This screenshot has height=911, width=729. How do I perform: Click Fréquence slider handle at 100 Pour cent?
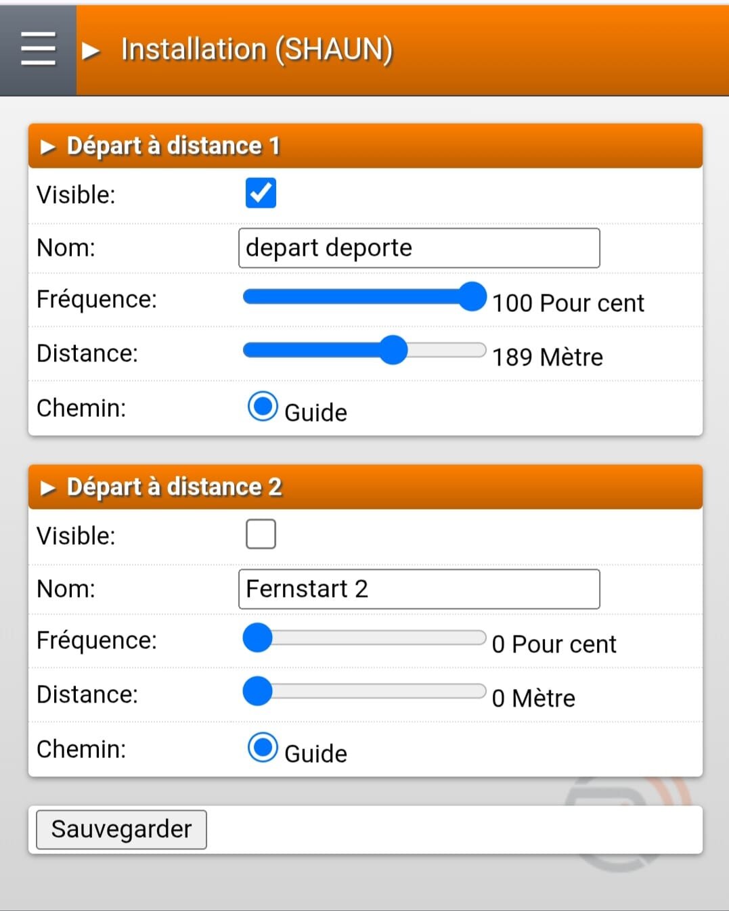tap(472, 297)
